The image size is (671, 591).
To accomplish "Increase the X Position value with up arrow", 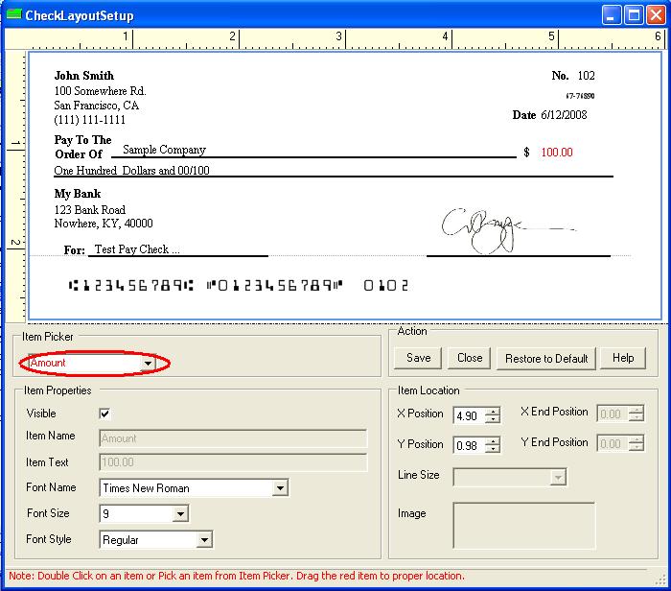I will (x=493, y=411).
